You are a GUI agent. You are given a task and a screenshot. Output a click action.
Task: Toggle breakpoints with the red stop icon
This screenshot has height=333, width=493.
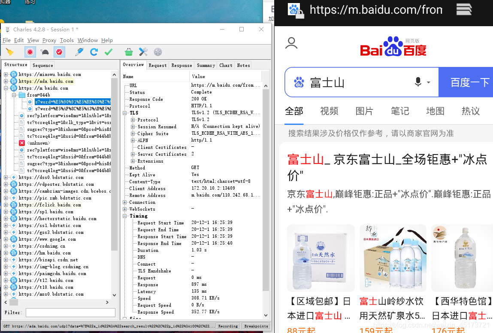click(59, 51)
